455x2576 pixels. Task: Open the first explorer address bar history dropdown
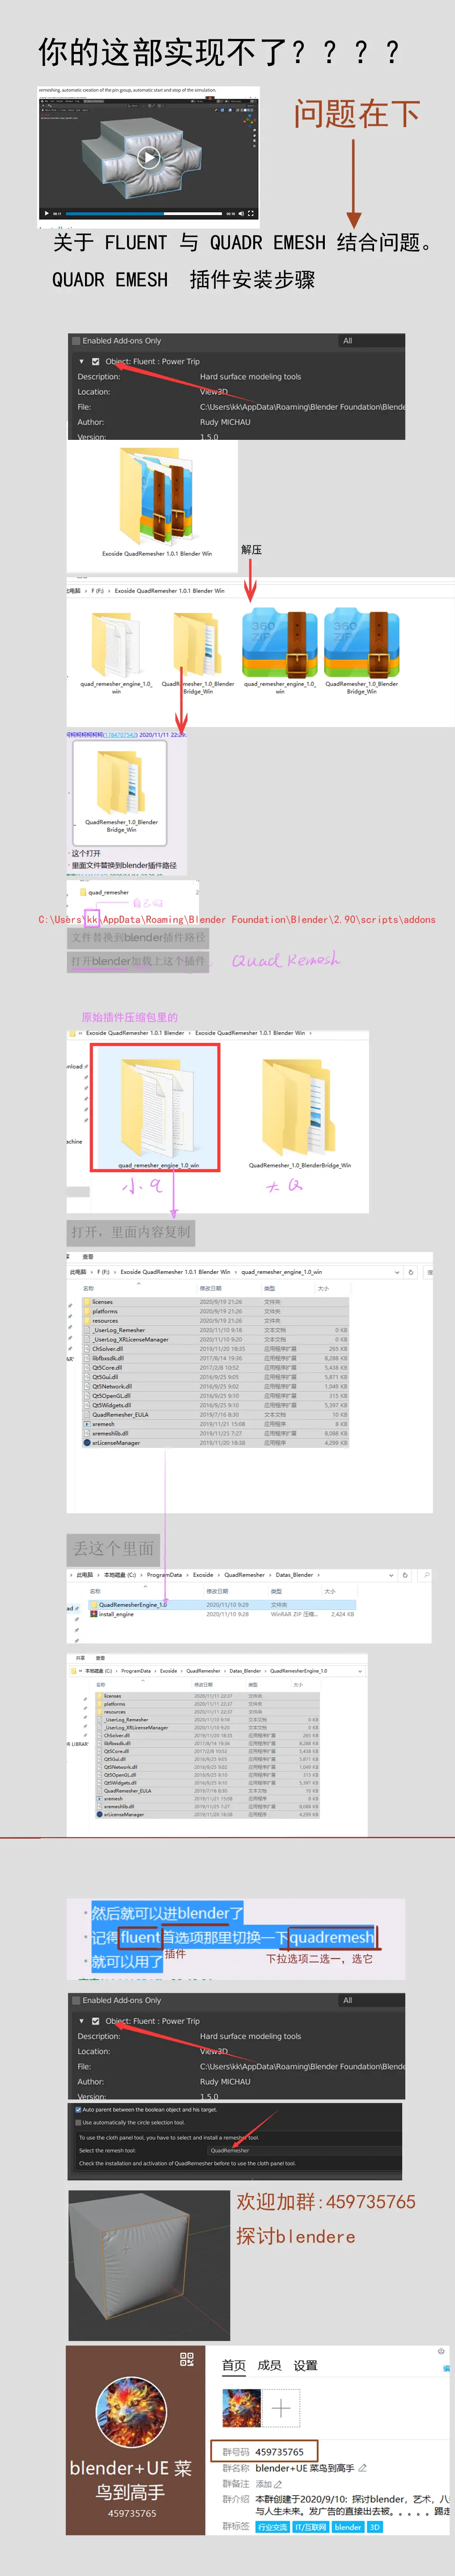pos(397,1272)
